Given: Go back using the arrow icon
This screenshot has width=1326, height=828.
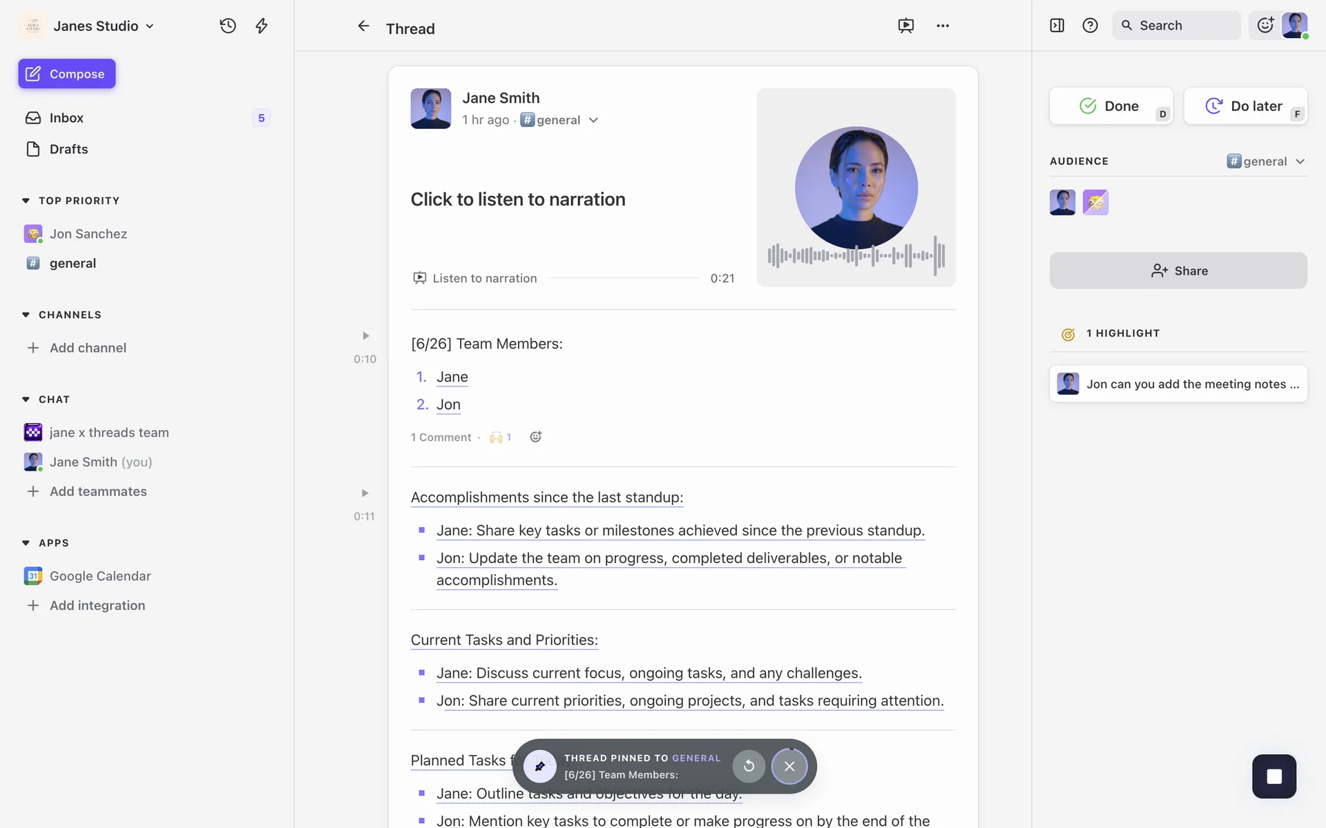Looking at the screenshot, I should 363,26.
